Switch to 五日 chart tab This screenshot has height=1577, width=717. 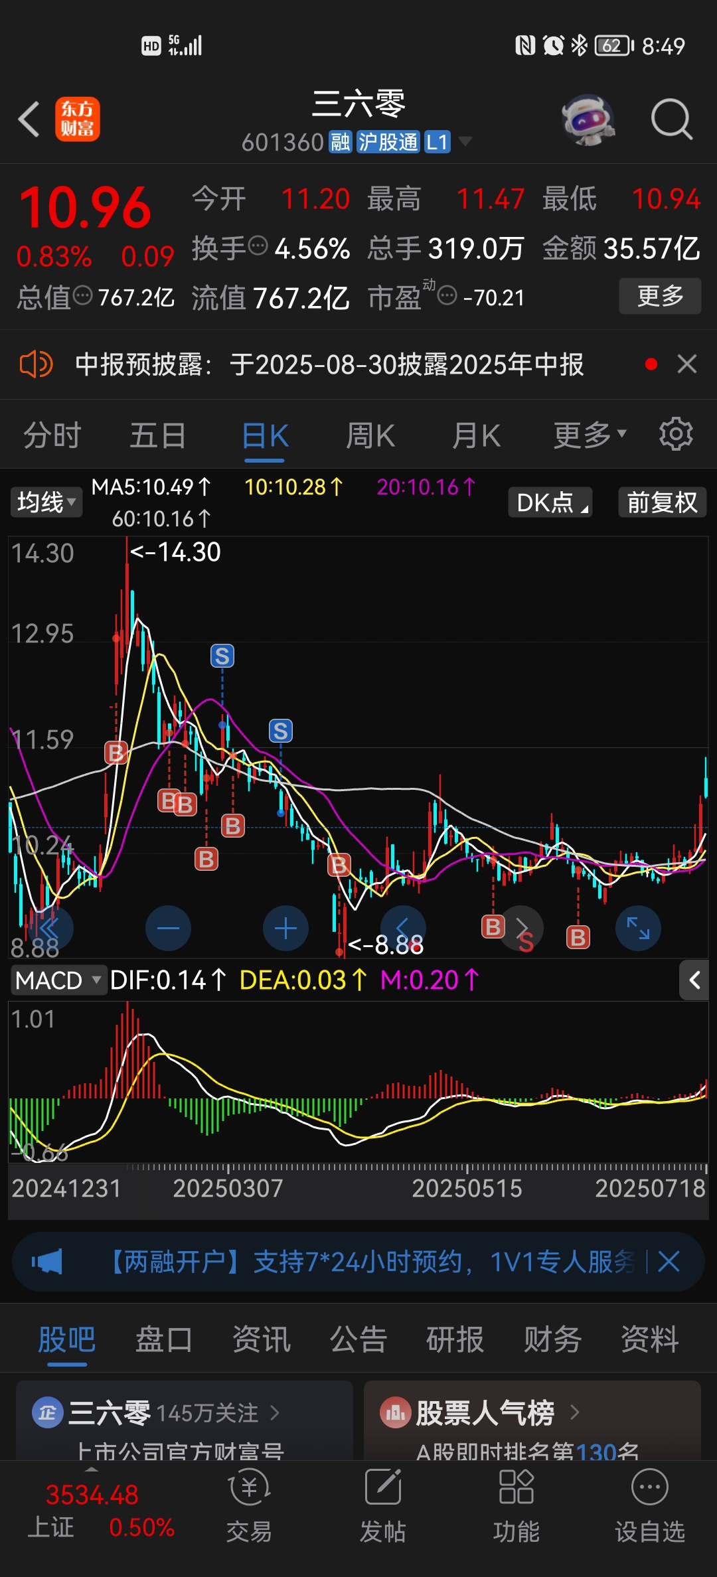158,436
